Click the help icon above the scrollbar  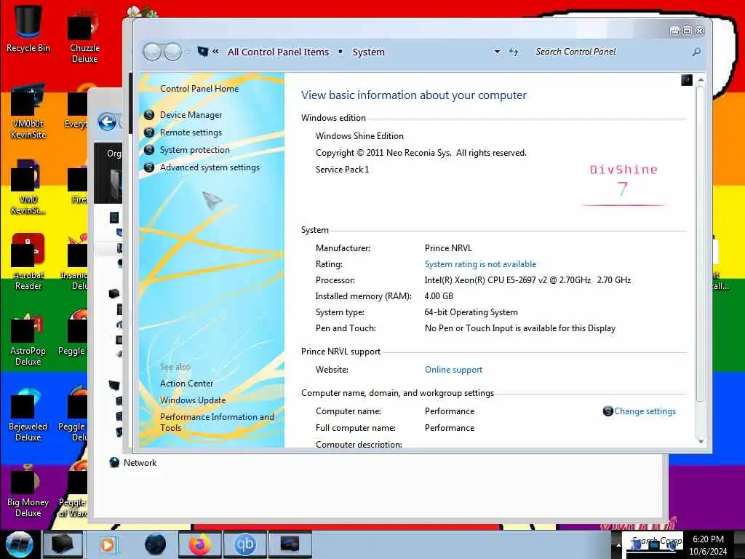point(686,80)
